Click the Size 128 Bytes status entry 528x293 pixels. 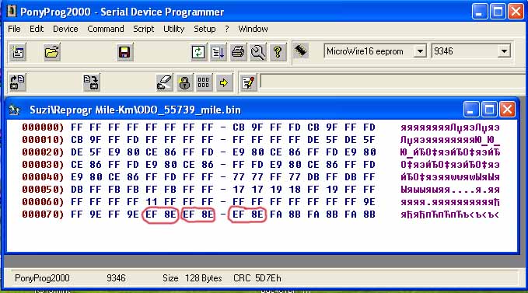(x=192, y=278)
